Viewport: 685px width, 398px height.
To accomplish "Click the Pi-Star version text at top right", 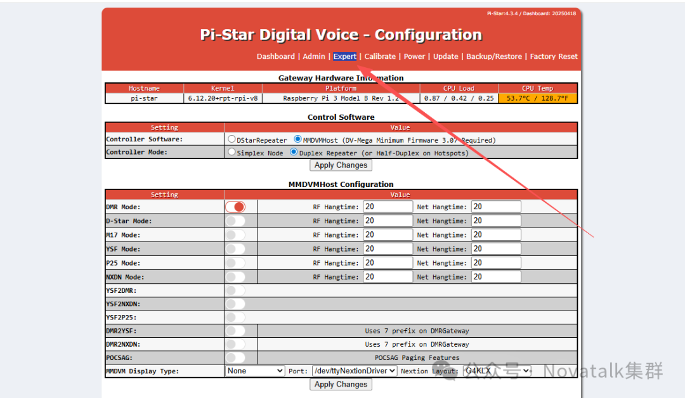I will point(532,13).
